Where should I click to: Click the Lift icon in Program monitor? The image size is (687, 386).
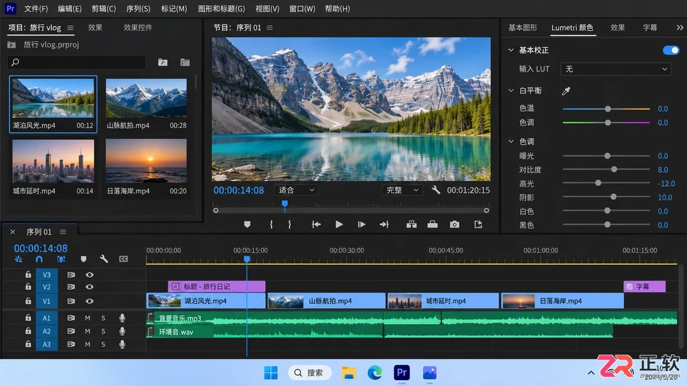412,224
